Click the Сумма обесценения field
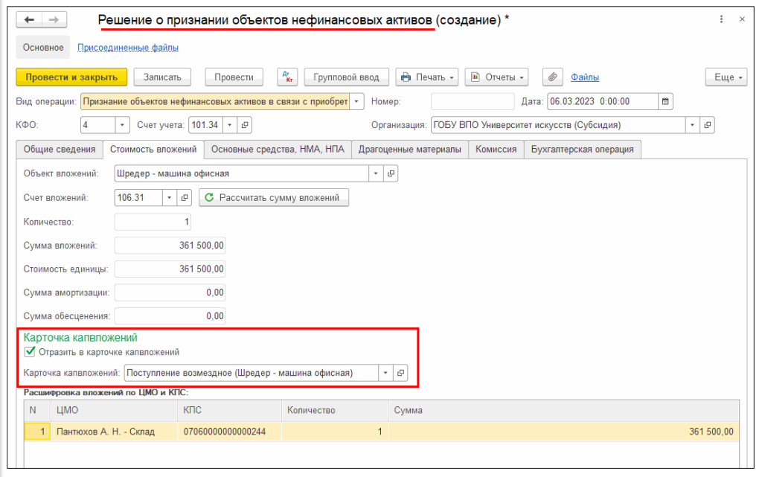This screenshot has height=477, width=762. click(x=170, y=316)
